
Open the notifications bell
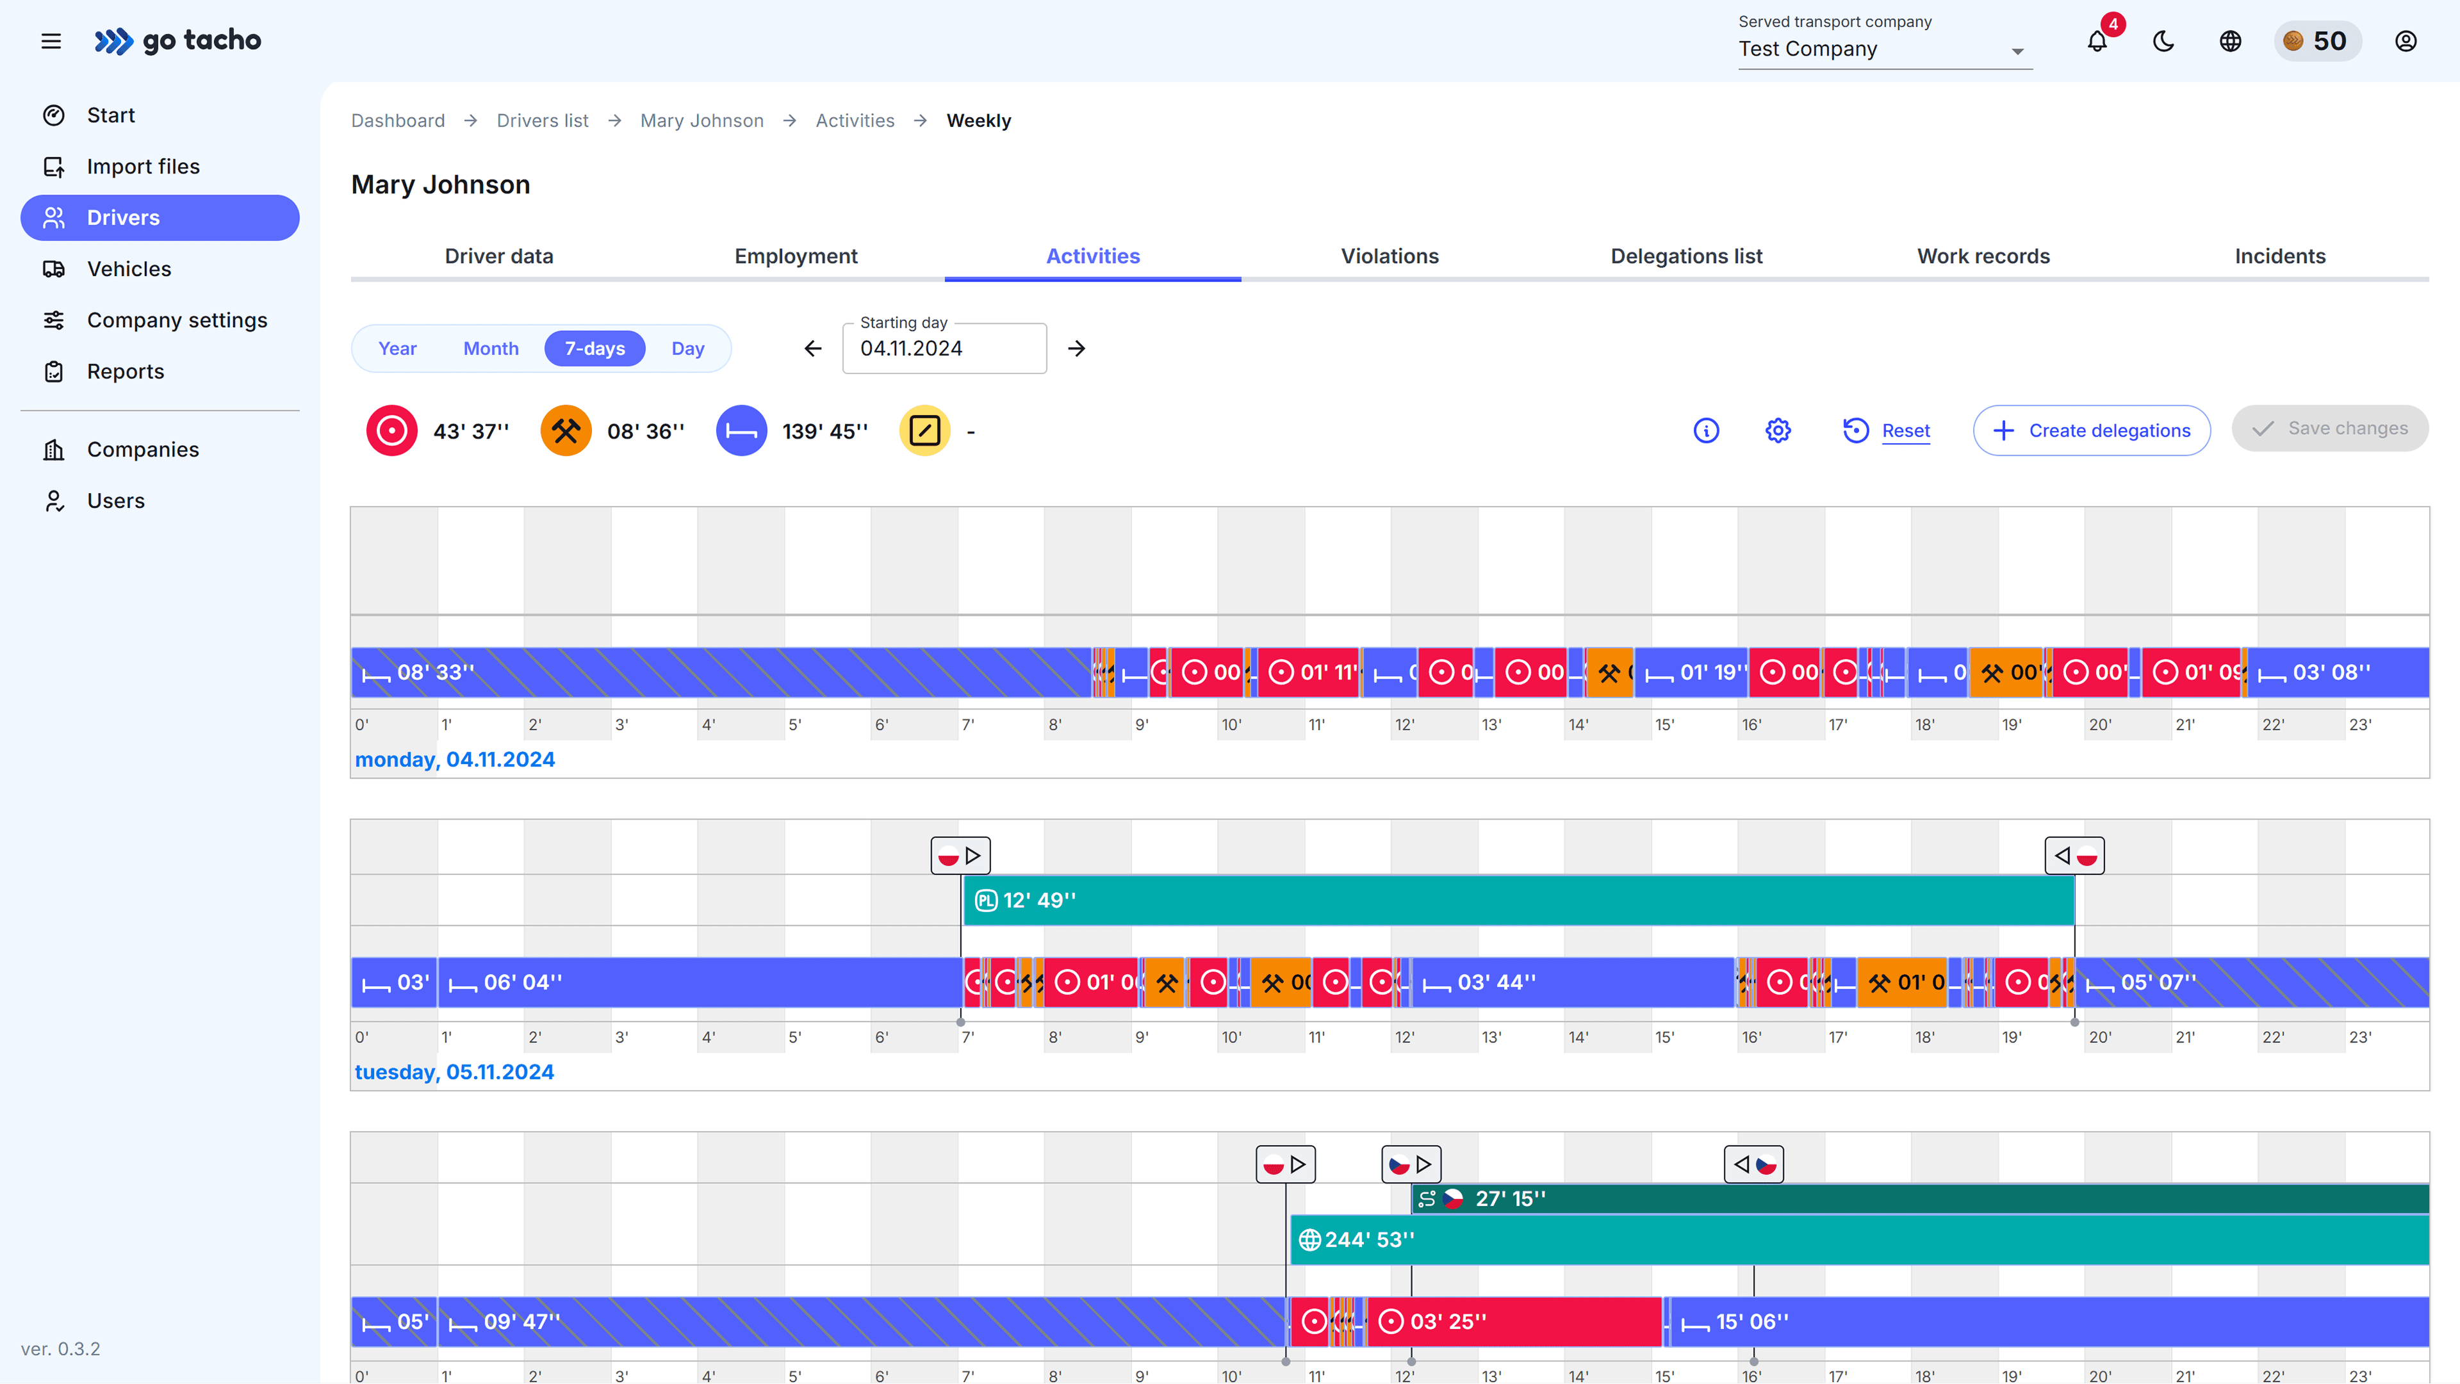2096,42
